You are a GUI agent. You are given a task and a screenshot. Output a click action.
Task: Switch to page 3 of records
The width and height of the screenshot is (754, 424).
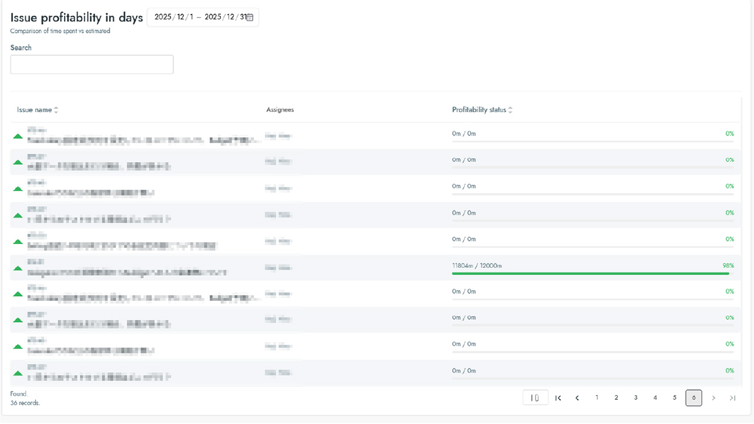pyautogui.click(x=636, y=398)
